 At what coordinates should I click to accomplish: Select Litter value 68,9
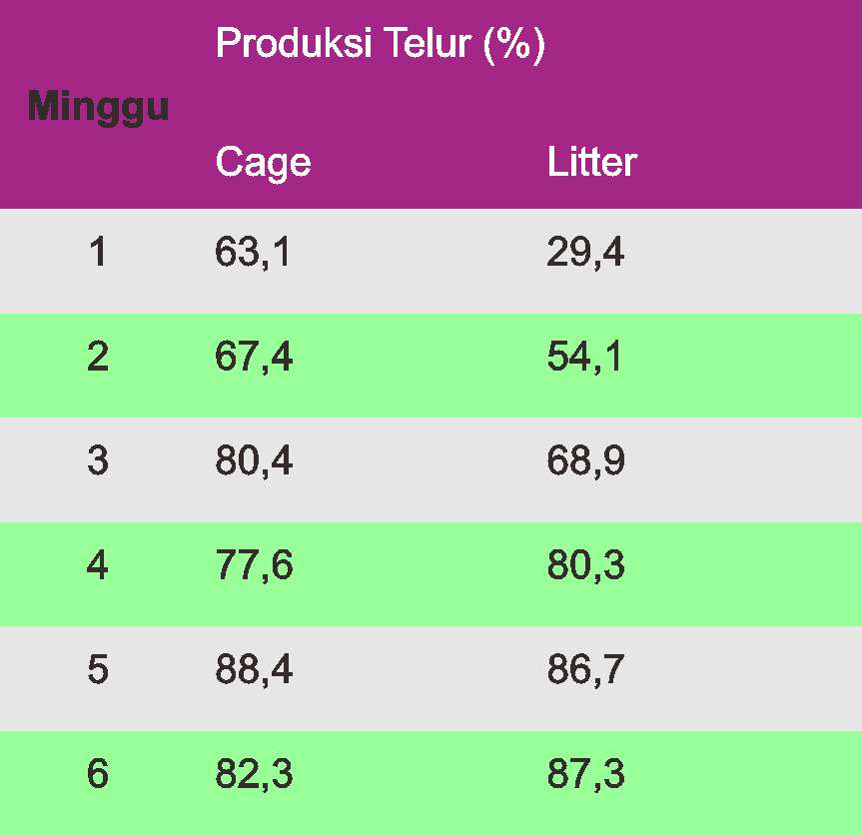[585, 461]
